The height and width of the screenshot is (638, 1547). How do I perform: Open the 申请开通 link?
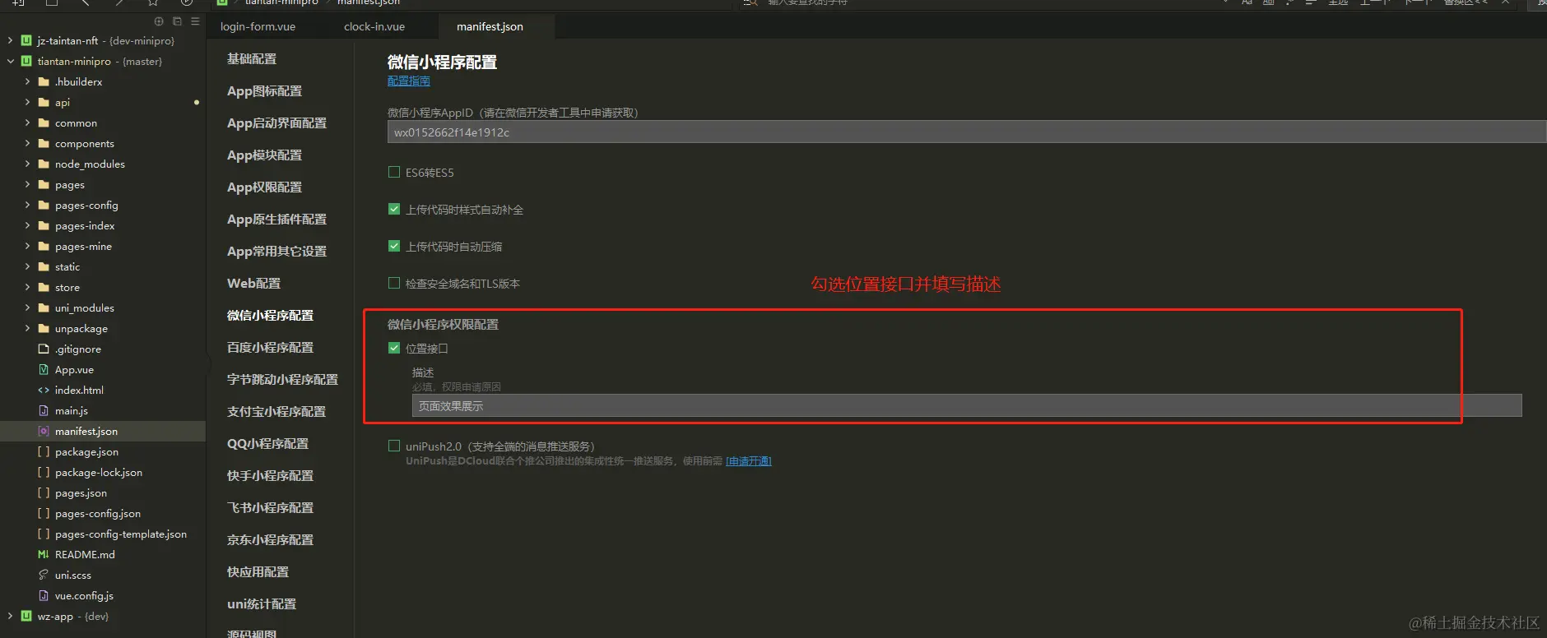tap(749, 460)
